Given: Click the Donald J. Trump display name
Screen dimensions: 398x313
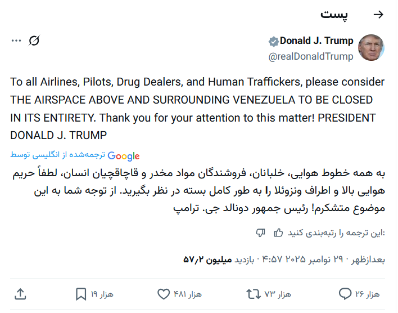Looking at the screenshot, I should tap(316, 41).
